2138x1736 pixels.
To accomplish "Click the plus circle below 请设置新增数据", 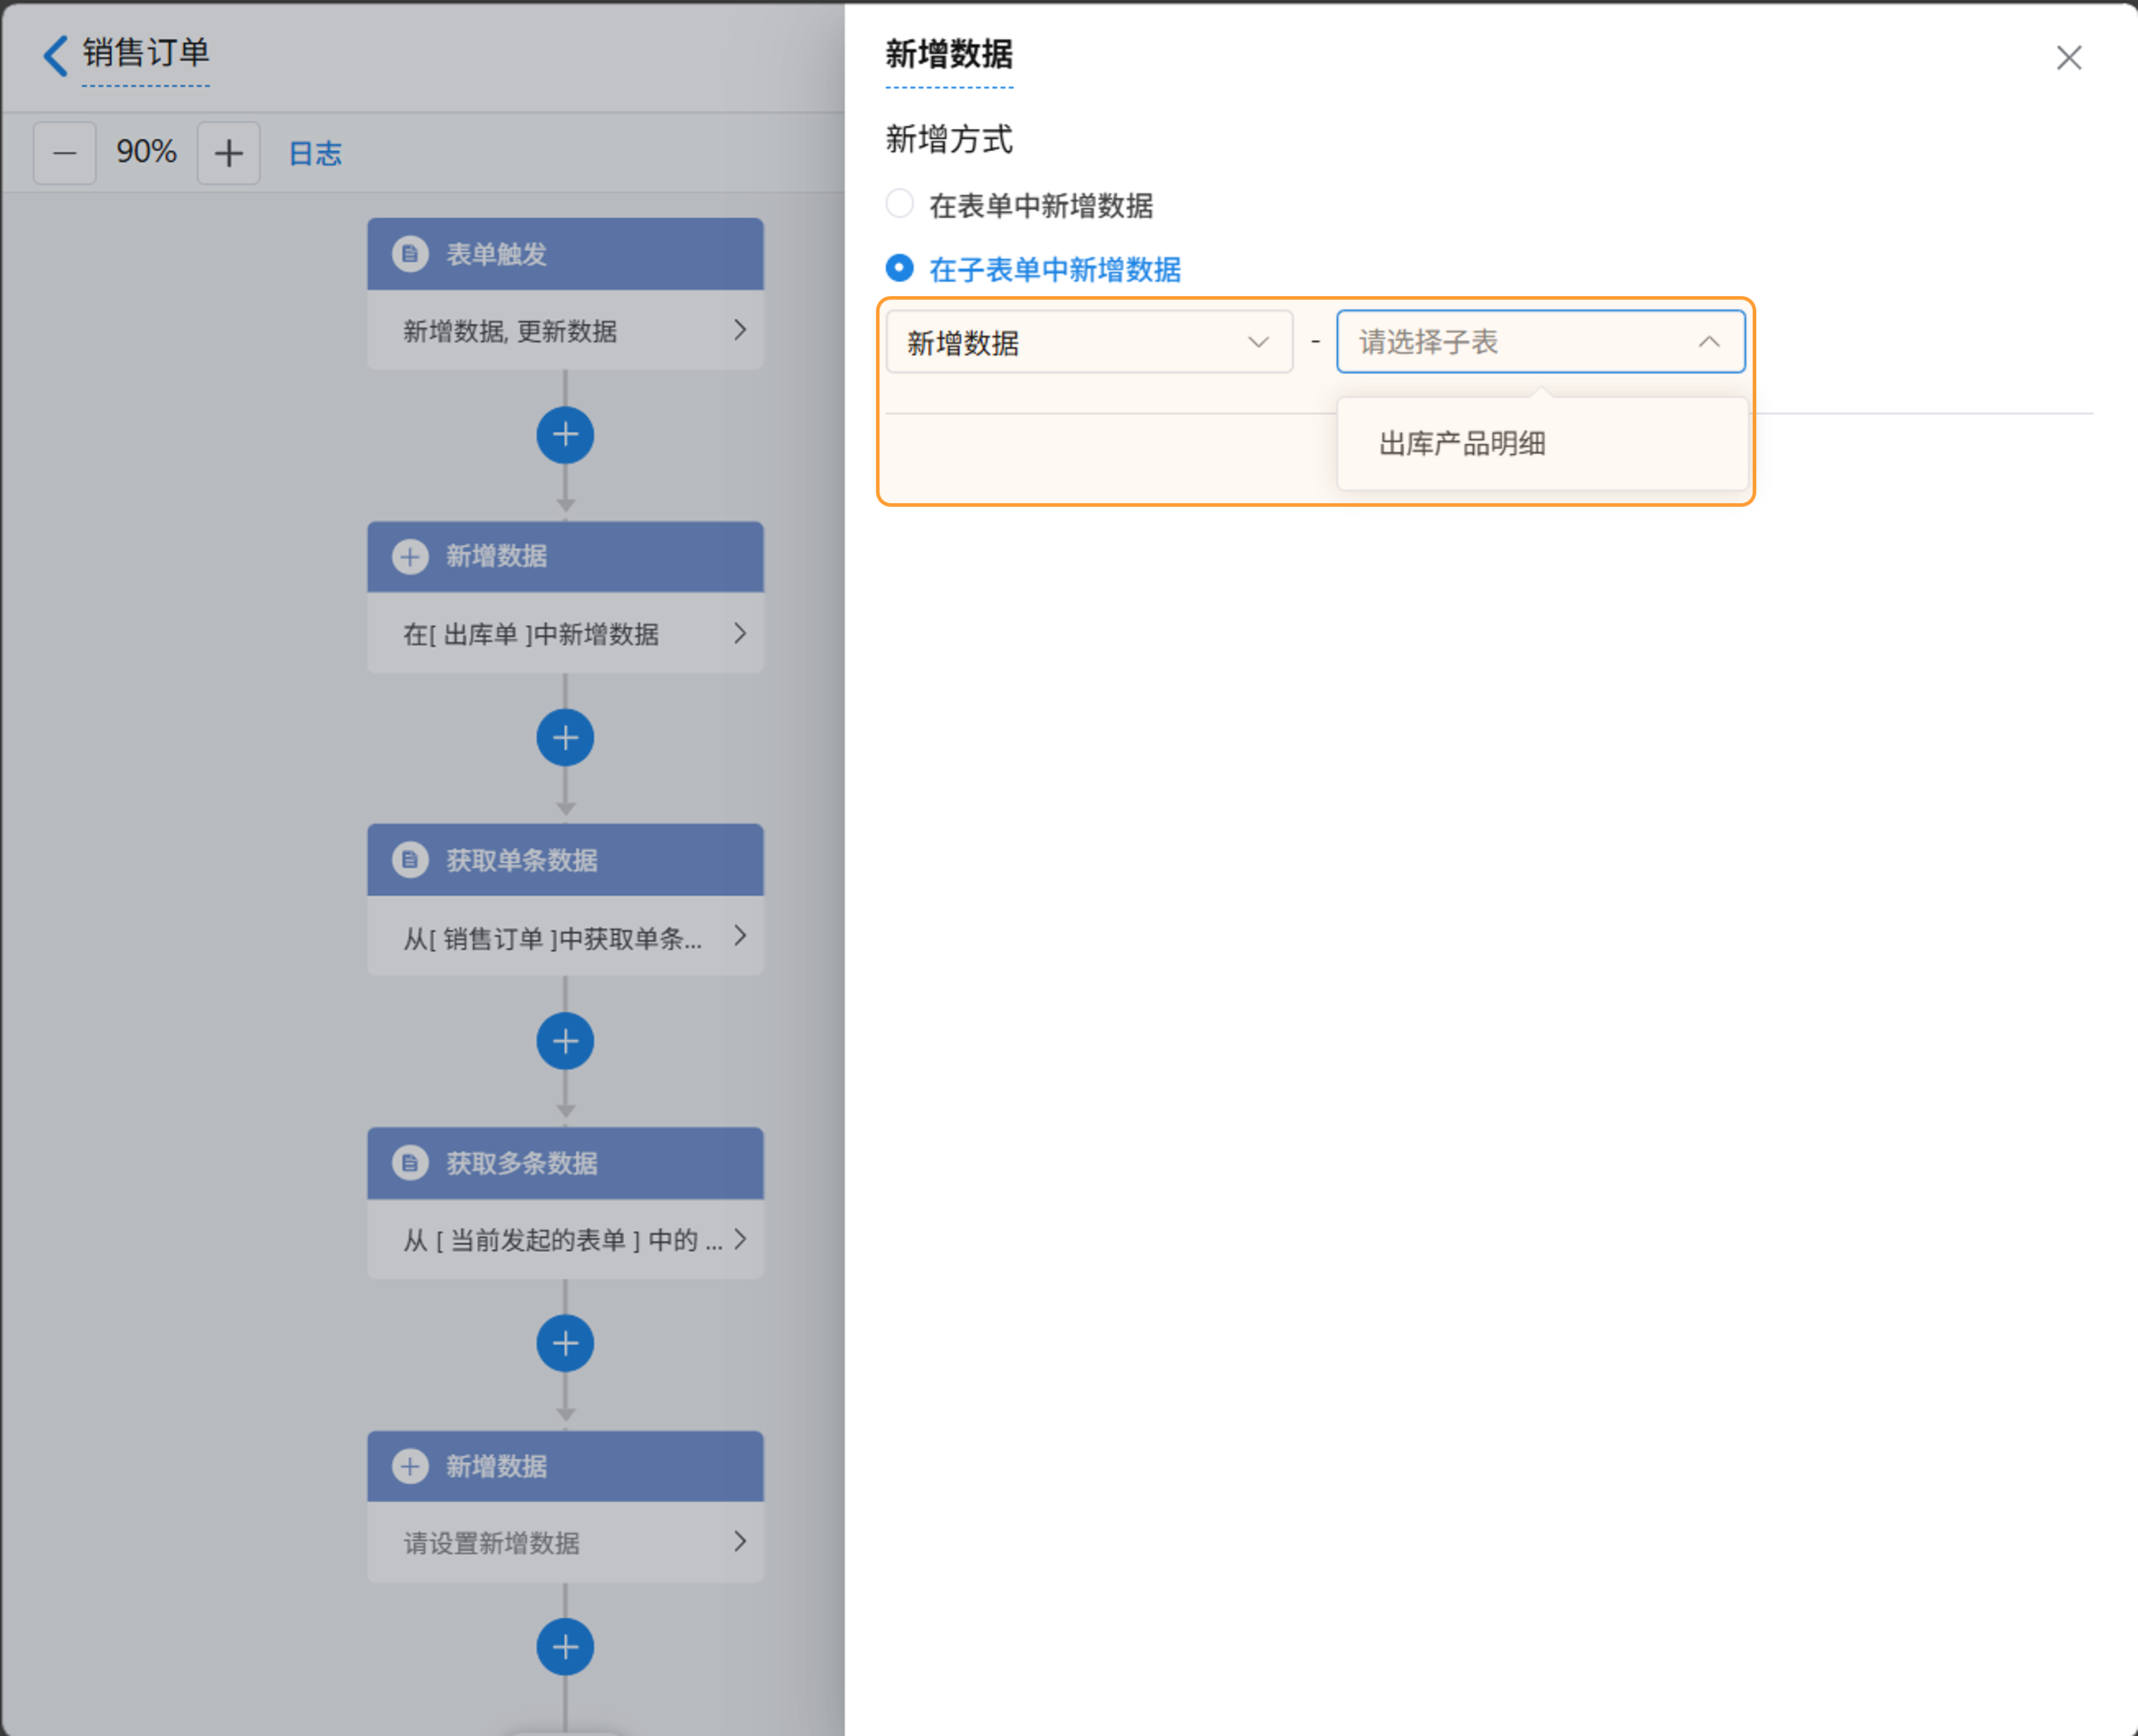I will coord(565,1646).
